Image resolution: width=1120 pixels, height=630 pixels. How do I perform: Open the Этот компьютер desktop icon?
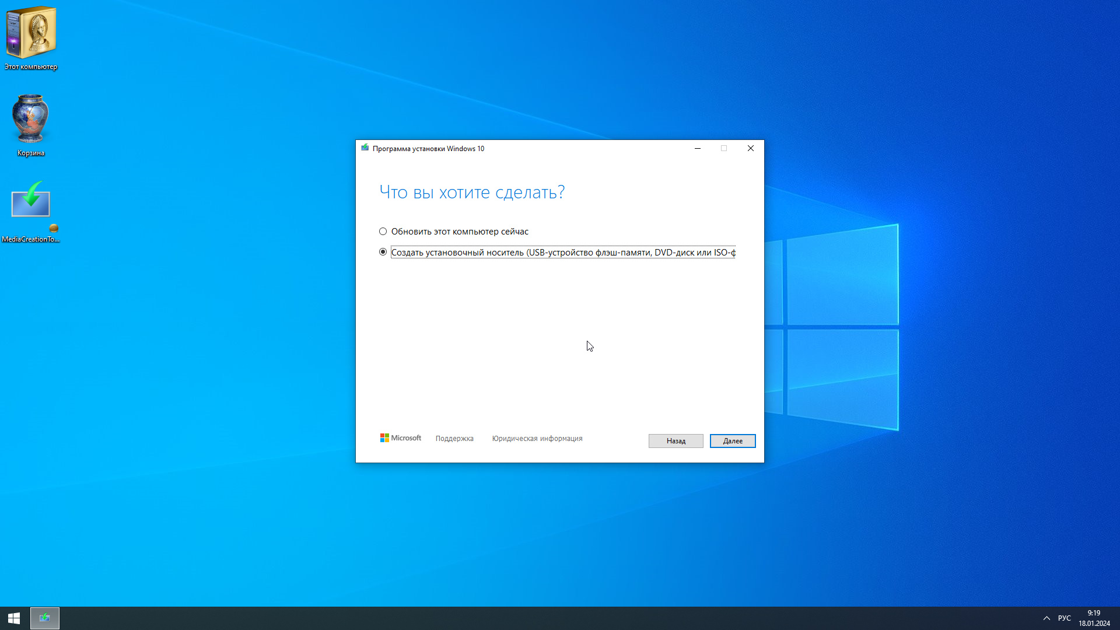pyautogui.click(x=31, y=35)
